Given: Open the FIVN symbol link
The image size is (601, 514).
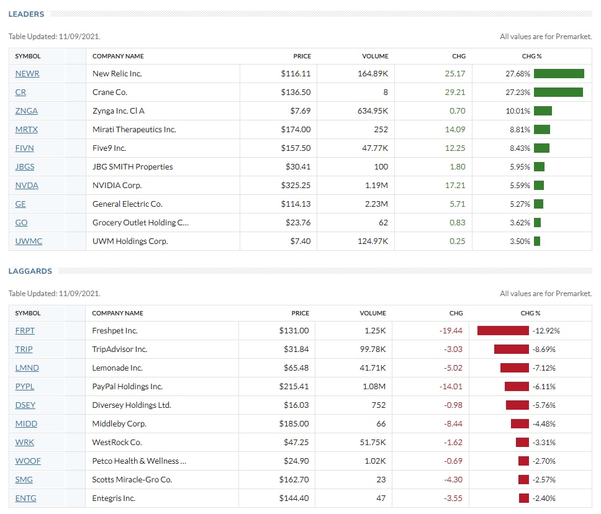Looking at the screenshot, I should click(25, 148).
